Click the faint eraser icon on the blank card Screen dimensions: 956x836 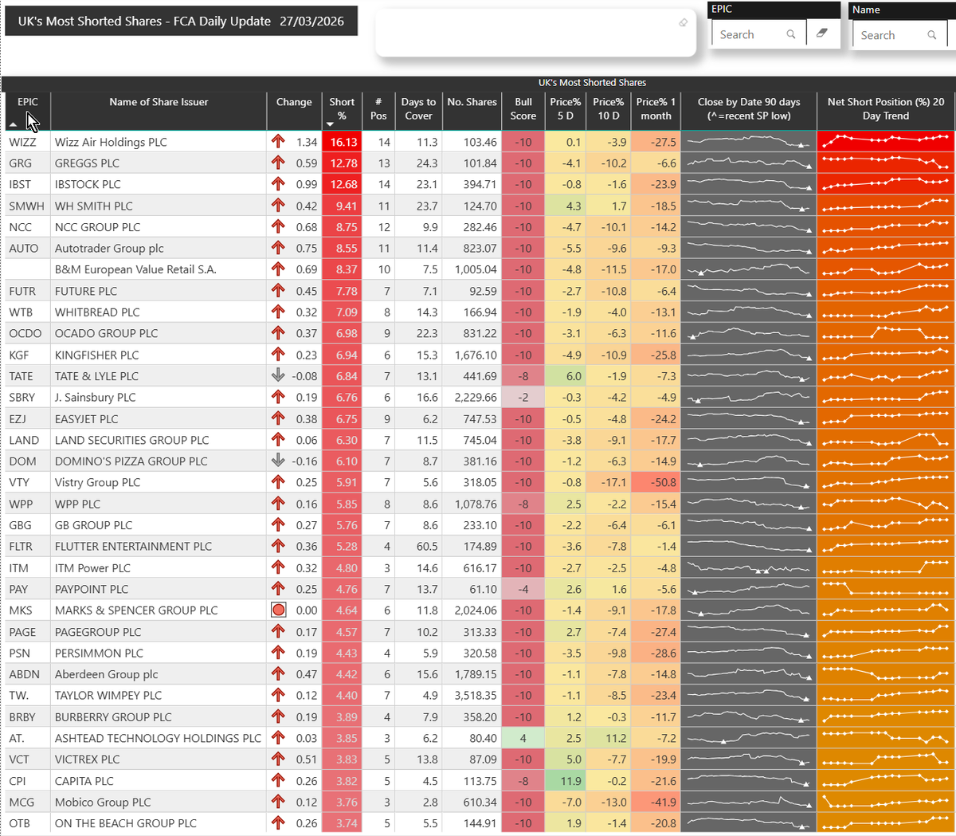[x=683, y=22]
